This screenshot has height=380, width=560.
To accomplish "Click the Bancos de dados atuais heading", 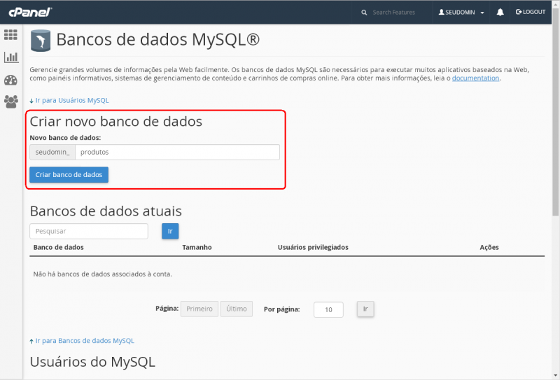I will coord(106,211).
